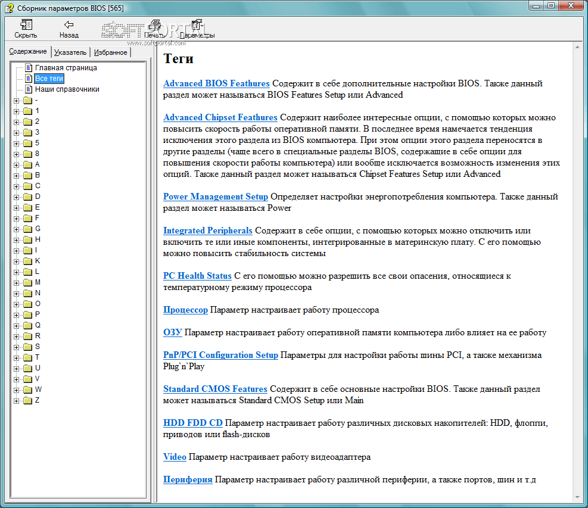Click the folder icon for letter D
This screenshot has width=588, height=508.
point(28,197)
